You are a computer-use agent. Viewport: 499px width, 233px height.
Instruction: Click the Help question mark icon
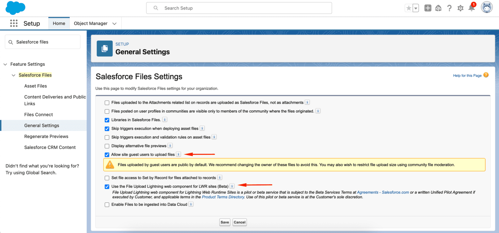click(x=449, y=8)
